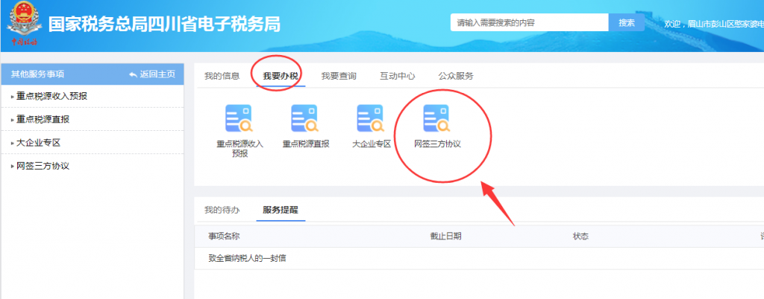Select the 大企业专区 icon

pos(371,120)
